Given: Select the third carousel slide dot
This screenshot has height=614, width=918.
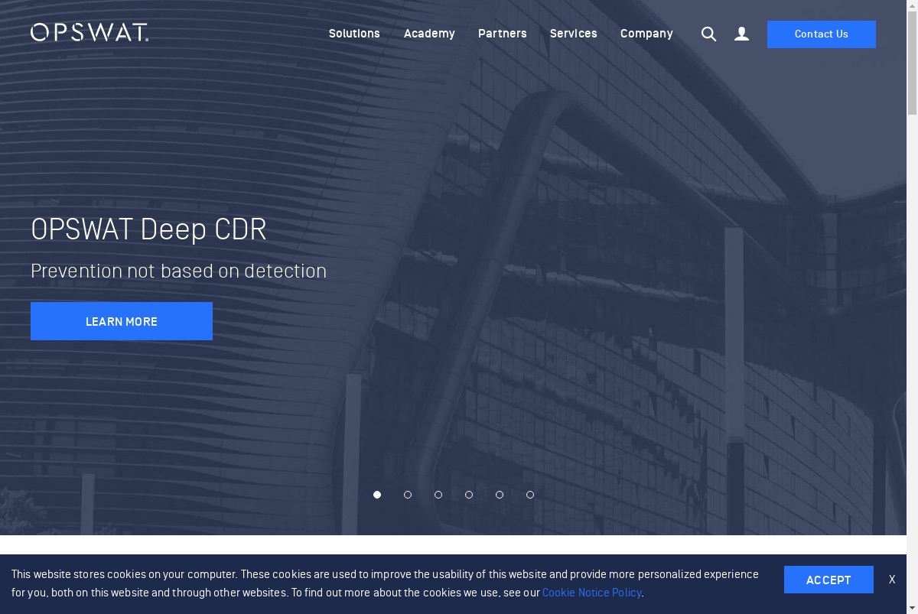Looking at the screenshot, I should coord(438,495).
